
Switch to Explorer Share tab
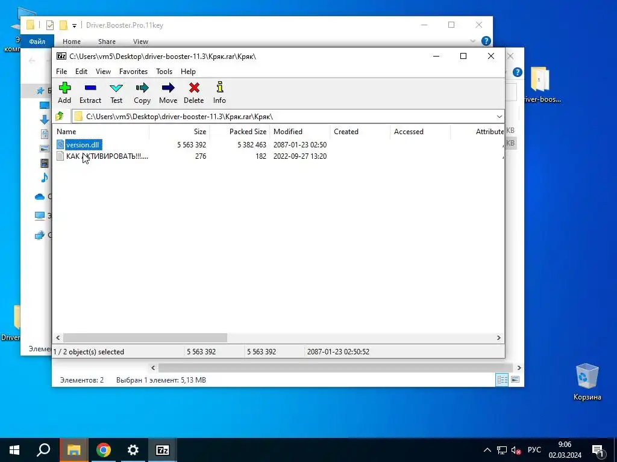point(107,42)
